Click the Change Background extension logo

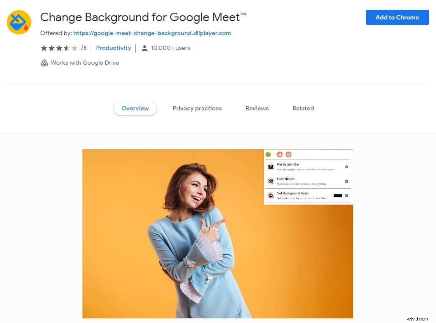(19, 21)
